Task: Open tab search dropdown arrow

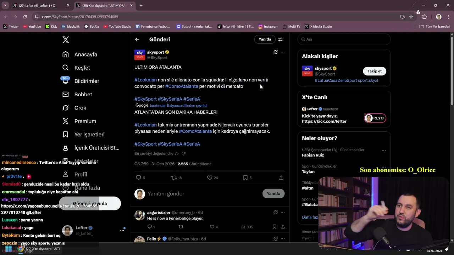Action: 5,5
